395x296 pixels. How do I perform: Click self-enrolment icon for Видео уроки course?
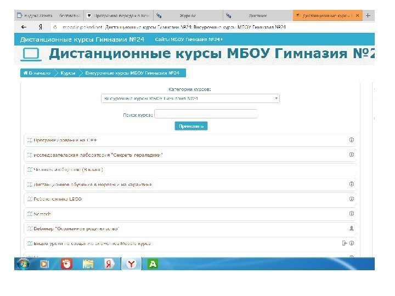point(345,243)
